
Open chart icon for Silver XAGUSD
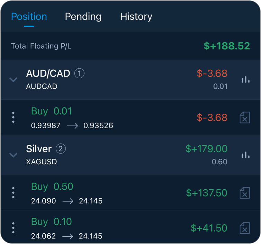tap(245, 155)
